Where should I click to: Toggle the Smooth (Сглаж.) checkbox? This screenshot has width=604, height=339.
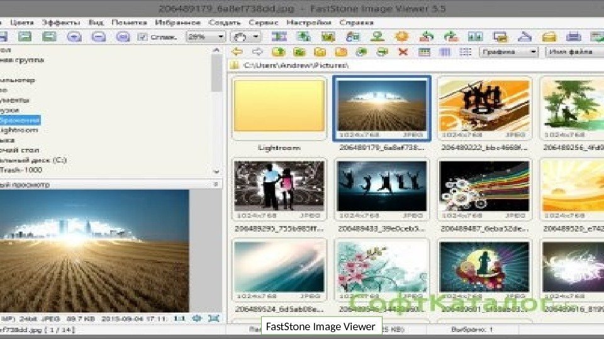(143, 37)
